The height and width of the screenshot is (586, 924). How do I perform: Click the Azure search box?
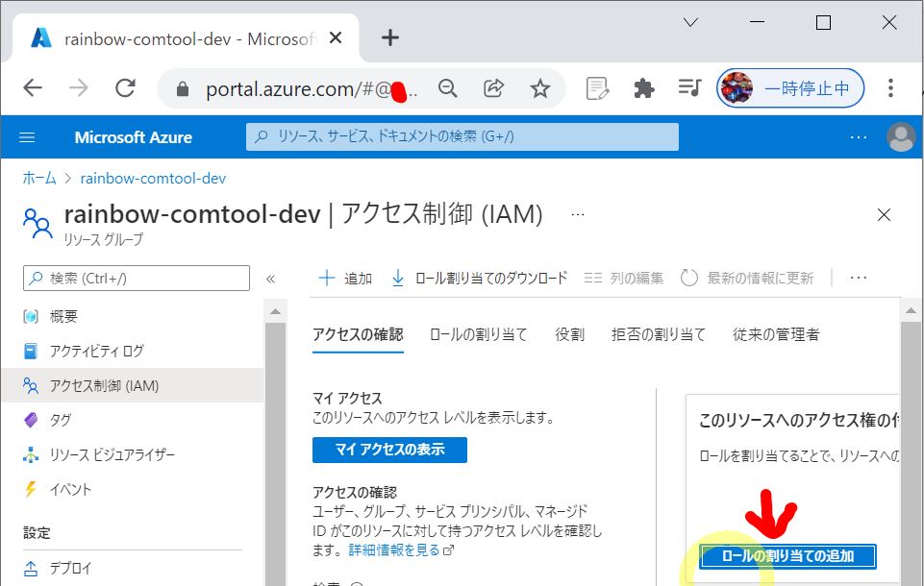click(462, 136)
